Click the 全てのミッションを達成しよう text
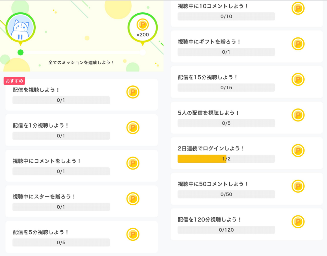Image resolution: width=327 pixels, height=256 pixels. (x=81, y=62)
